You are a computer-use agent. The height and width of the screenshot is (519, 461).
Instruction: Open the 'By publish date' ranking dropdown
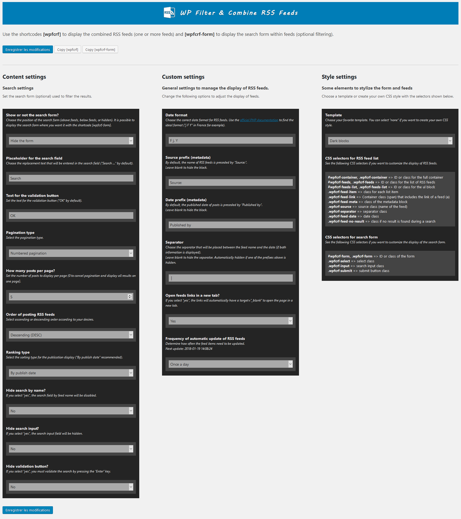71,373
